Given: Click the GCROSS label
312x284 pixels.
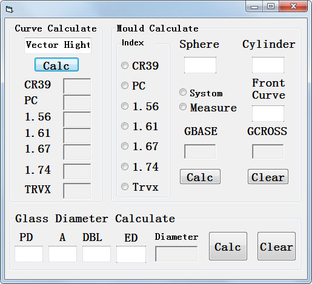Looking at the screenshot, I should (x=267, y=131).
